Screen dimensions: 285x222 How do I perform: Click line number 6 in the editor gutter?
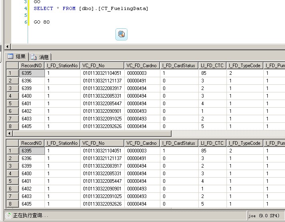coord(26,22)
